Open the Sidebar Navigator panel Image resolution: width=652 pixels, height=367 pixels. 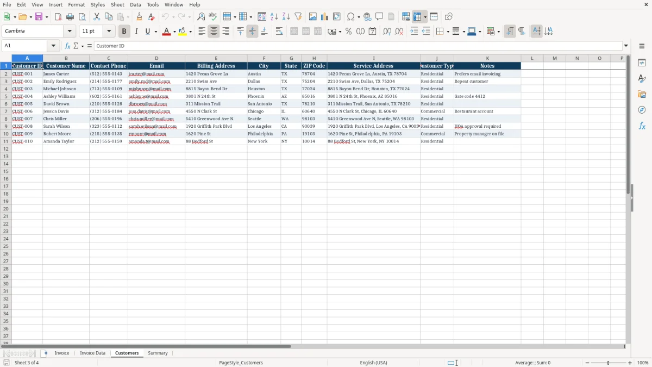coord(642,110)
